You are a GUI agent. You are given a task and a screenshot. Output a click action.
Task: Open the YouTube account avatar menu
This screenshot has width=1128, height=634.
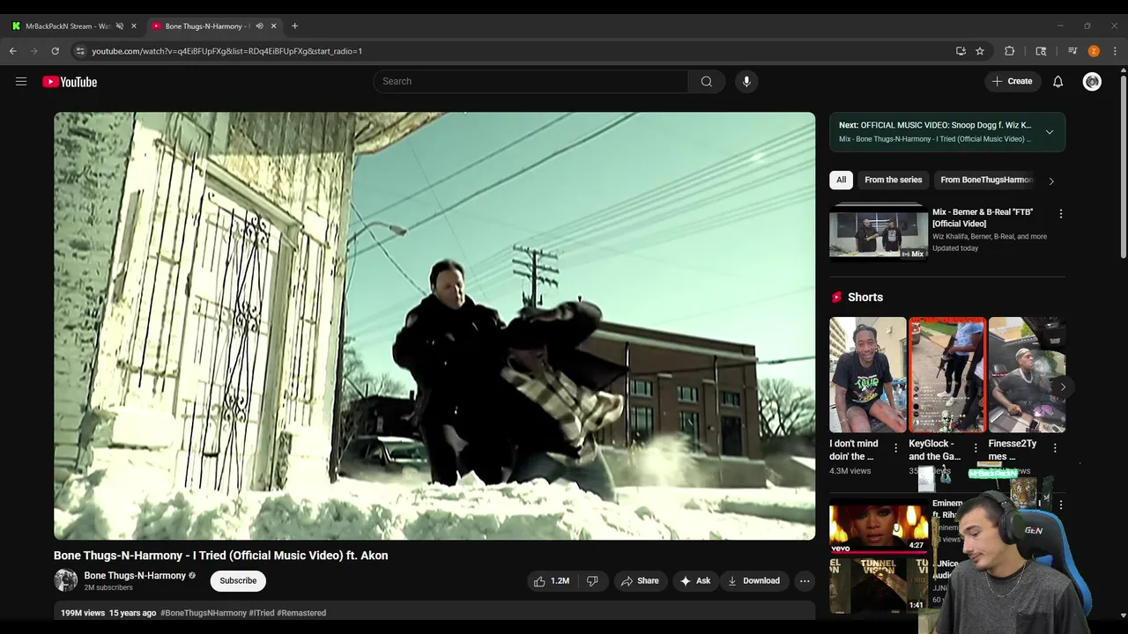(1092, 81)
